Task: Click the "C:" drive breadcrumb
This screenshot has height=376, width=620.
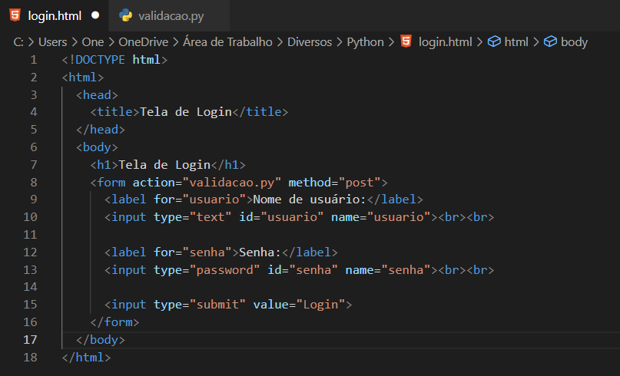Action: tap(19, 41)
